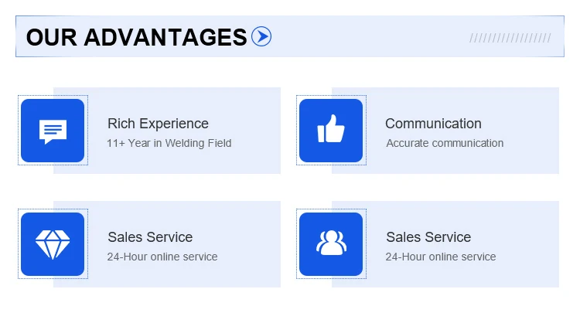Screen dimensions: 580x313
Task: Click the OUR ADVANTAGES heading
Action: (x=136, y=36)
